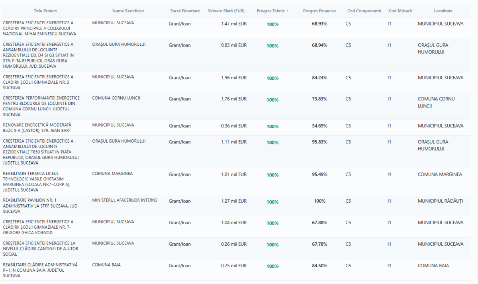478x284 pixels.
Task: Sort by the Titlu Proiect column header
Action: click(45, 11)
